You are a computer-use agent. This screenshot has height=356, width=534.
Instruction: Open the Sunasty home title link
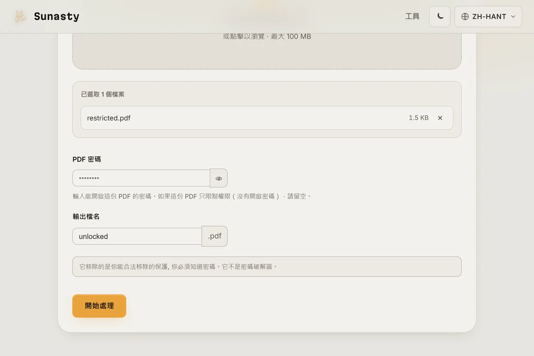56,17
